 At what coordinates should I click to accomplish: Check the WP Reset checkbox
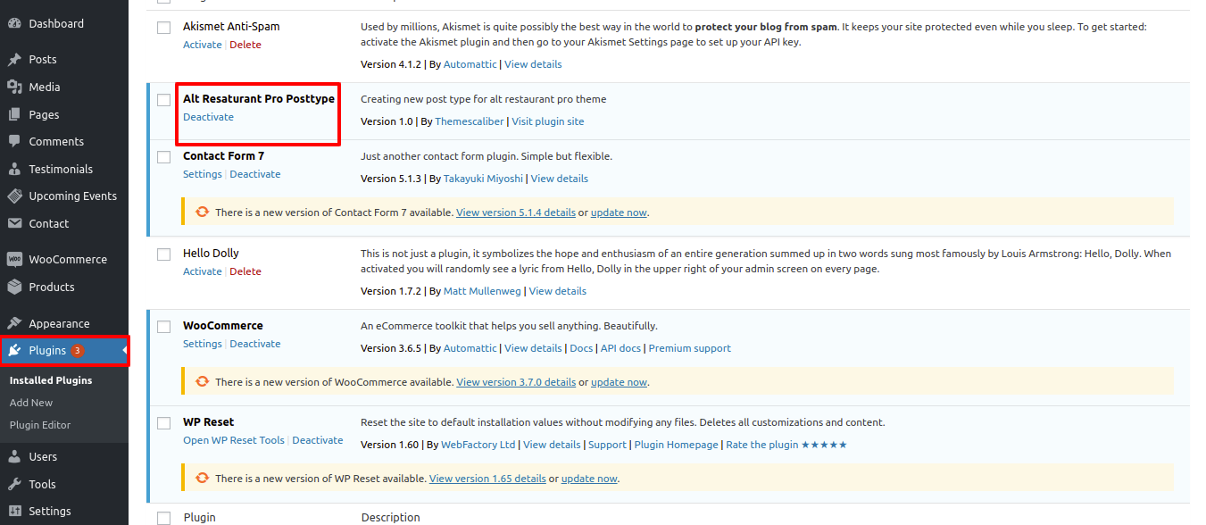[x=163, y=423]
